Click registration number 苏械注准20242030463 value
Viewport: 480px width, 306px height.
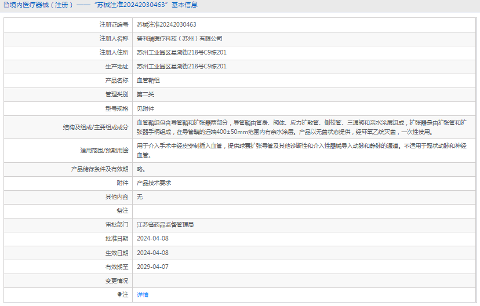tap(166, 24)
